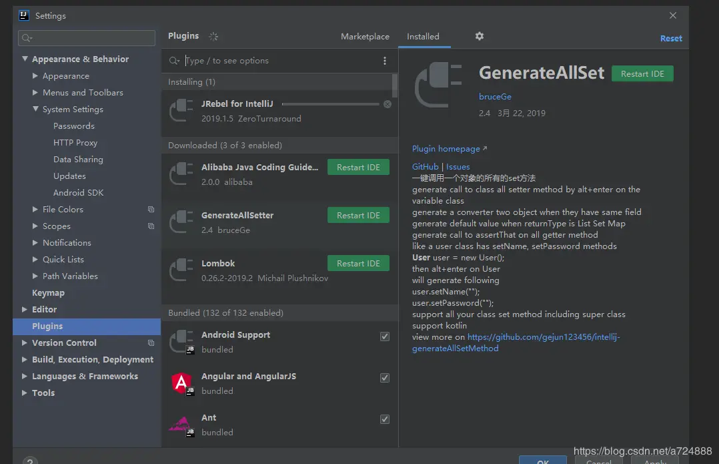This screenshot has width=719, height=464.
Task: Cancel the JRebel for IntelliJ download
Action: pyautogui.click(x=388, y=104)
